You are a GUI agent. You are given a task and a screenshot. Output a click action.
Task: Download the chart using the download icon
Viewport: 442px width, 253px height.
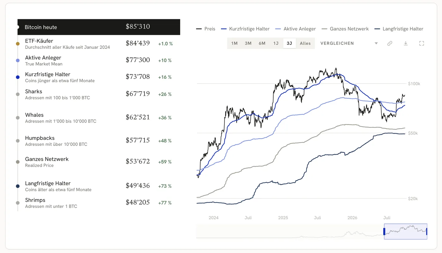pos(406,43)
